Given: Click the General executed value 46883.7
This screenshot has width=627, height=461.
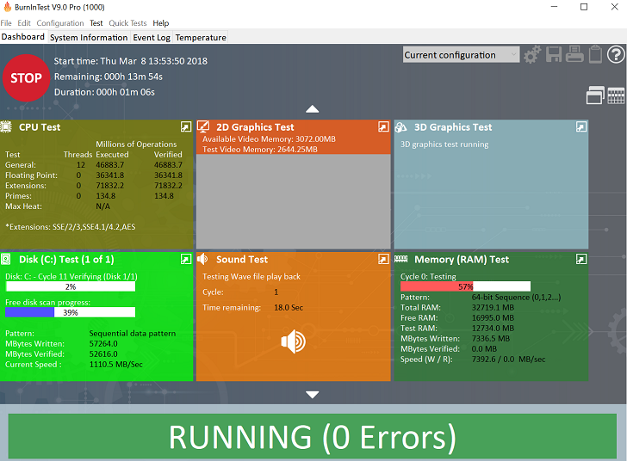Looking at the screenshot, I should pyautogui.click(x=110, y=165).
